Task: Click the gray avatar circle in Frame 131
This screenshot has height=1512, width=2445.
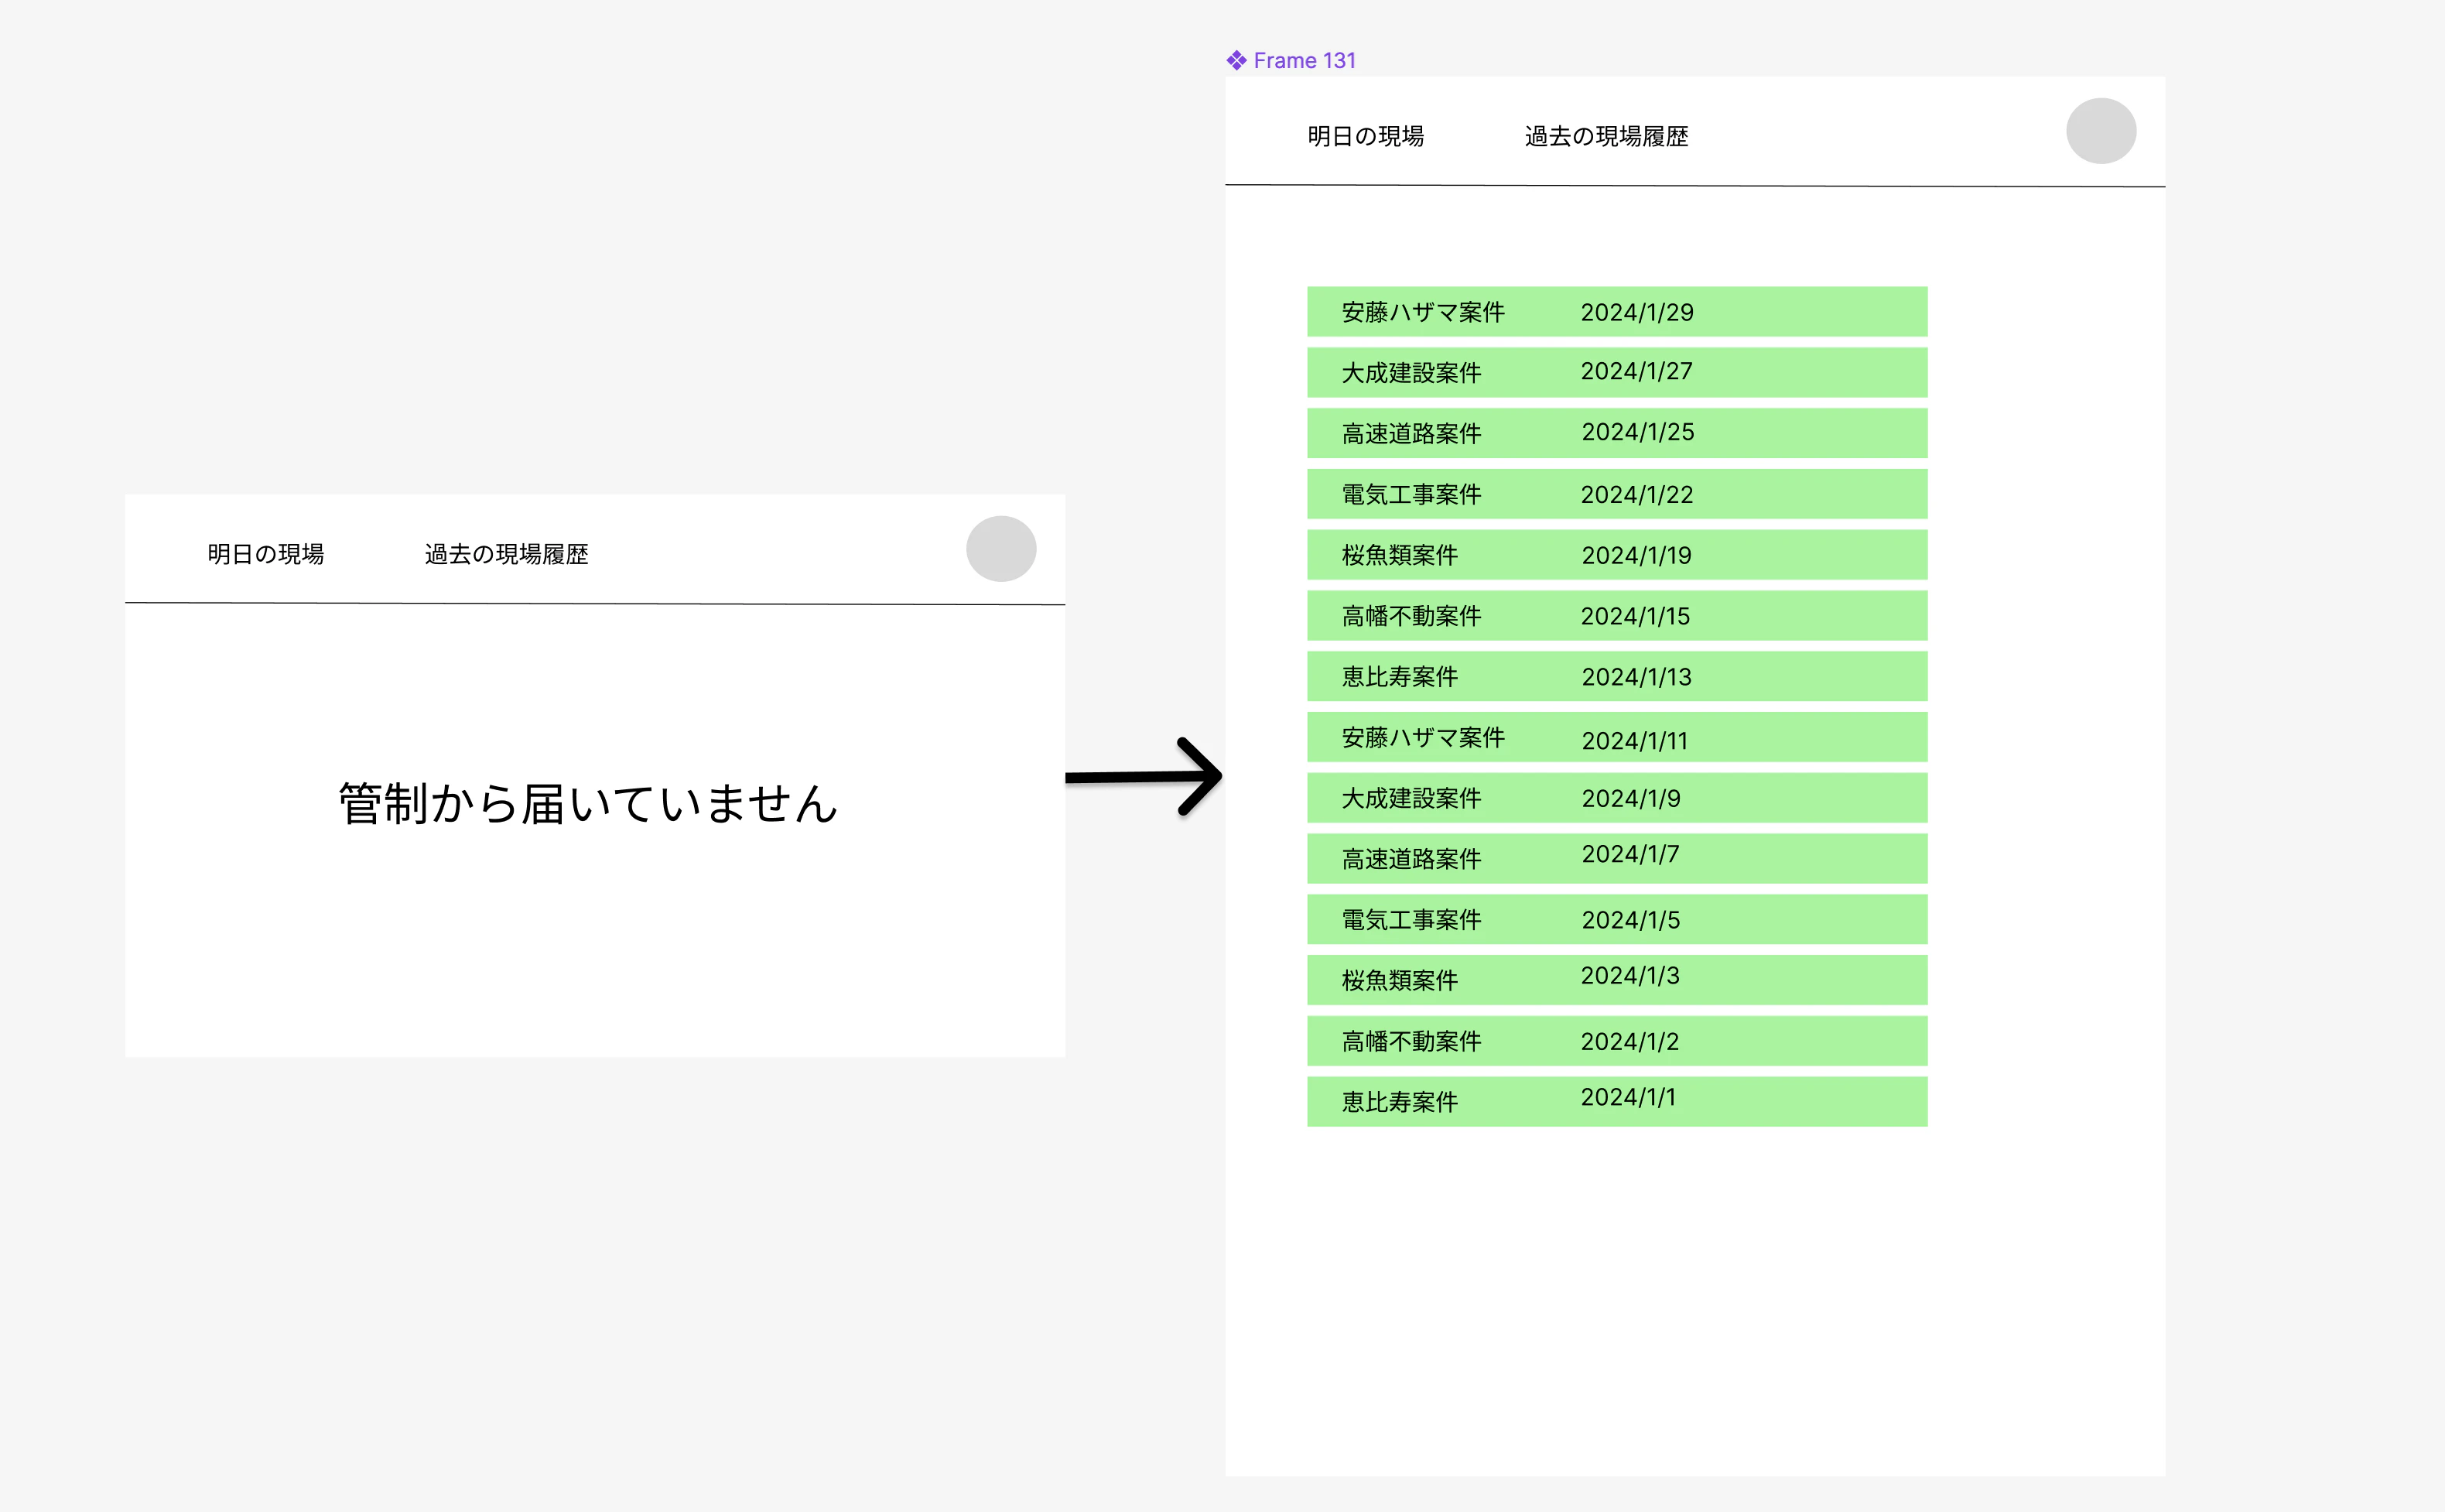Action: [x=2101, y=131]
